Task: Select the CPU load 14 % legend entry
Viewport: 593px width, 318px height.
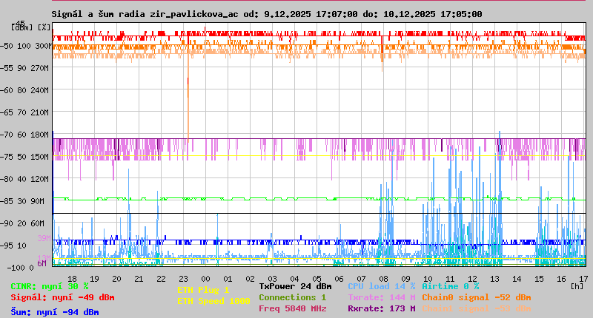Action: pyautogui.click(x=382, y=286)
